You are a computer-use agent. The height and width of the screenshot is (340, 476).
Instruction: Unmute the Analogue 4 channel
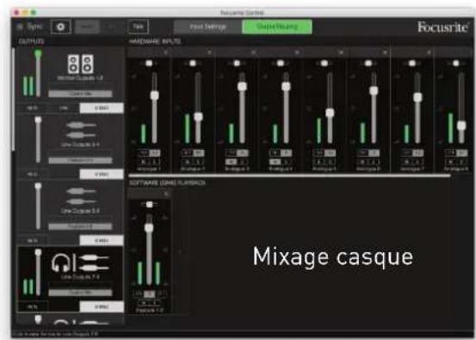pos(275,162)
